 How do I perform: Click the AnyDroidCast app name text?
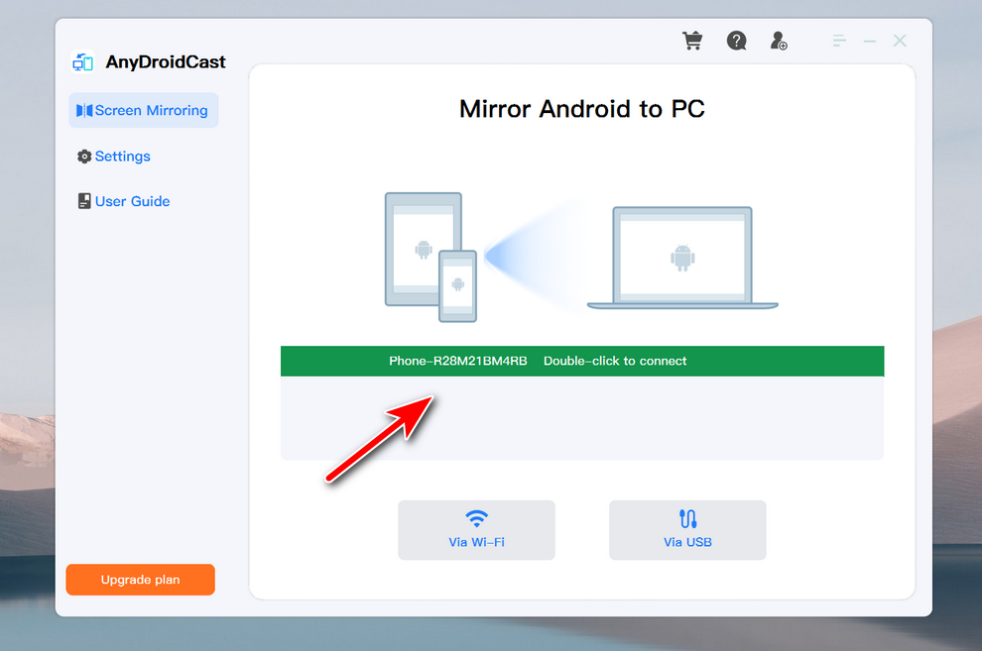[x=166, y=62]
